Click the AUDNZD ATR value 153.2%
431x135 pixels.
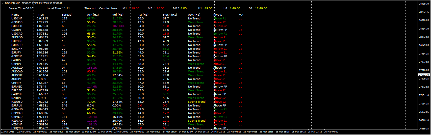point(92,68)
